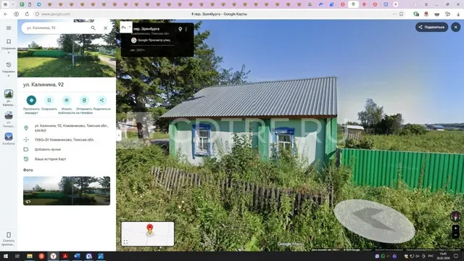
Task: Switch to the Telegram tab
Action: pos(38,4)
